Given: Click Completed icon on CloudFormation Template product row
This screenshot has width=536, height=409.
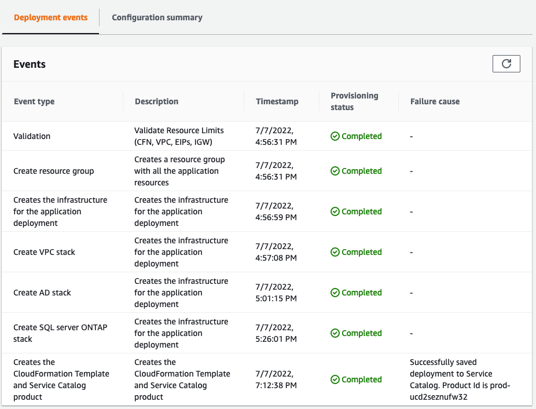Looking at the screenshot, I should [335, 379].
